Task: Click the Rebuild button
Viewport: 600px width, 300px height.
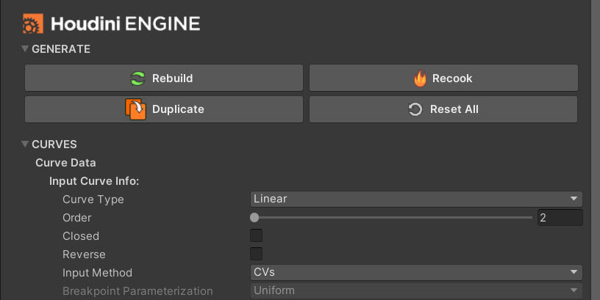Action: click(x=164, y=78)
